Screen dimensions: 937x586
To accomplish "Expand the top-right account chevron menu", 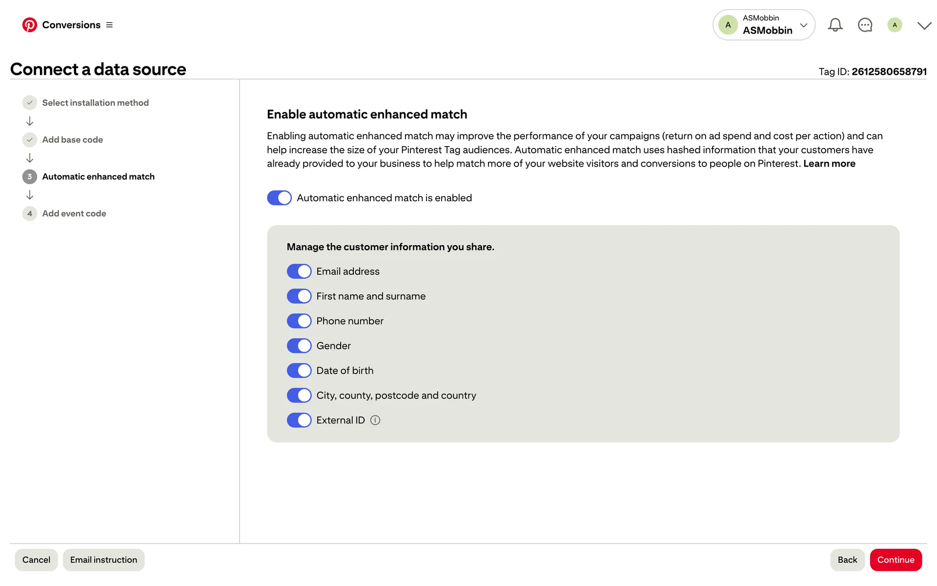I will [x=924, y=25].
